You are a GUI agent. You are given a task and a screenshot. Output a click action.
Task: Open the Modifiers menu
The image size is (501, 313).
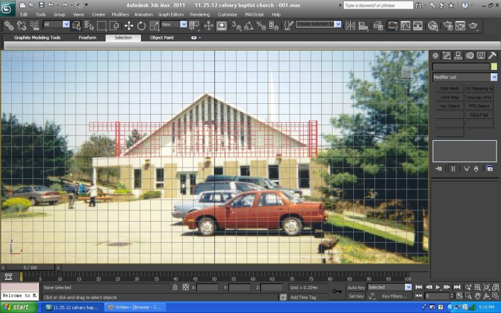[x=120, y=14]
